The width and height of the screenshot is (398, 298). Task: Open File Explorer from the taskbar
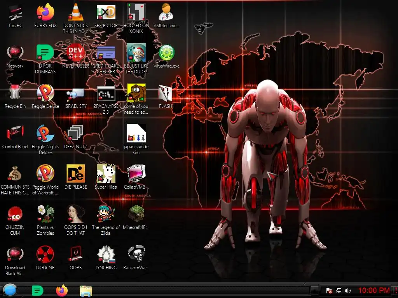pyautogui.click(x=86, y=291)
